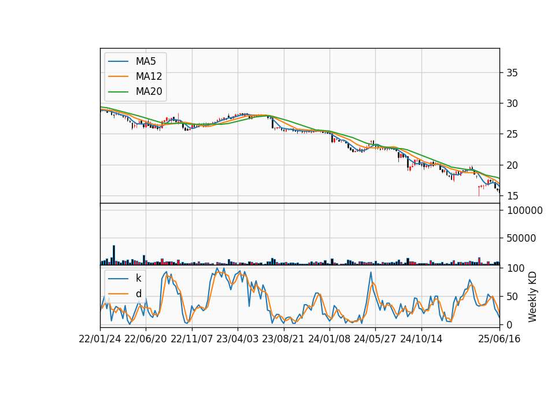Click the price axis label 15

click(x=512, y=196)
